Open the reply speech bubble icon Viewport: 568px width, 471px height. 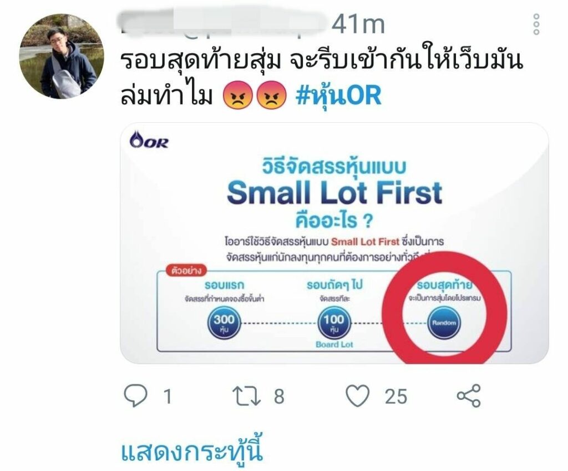tap(136, 395)
